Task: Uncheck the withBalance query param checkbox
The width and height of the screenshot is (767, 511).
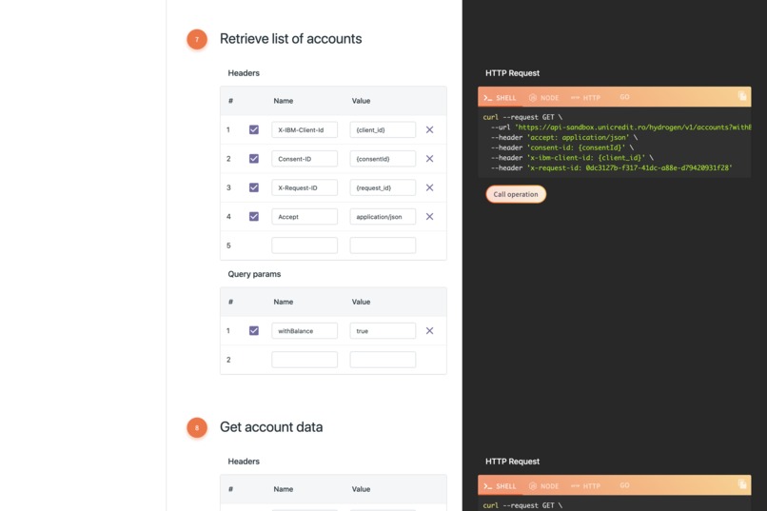Action: click(x=254, y=330)
